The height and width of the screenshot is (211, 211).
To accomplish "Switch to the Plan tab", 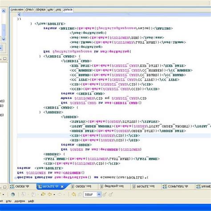I will pyautogui.click(x=50, y=10).
